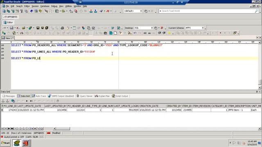Click the system clock showing 10:45 AM
Screen dimensions: 262x147
tap(252, 141)
